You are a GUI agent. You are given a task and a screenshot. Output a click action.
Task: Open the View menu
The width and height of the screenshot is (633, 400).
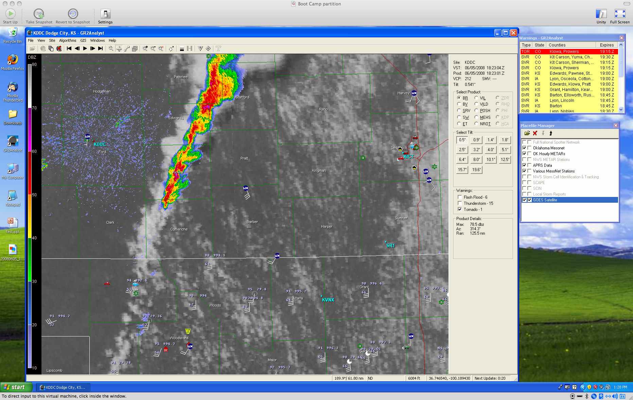pos(41,40)
